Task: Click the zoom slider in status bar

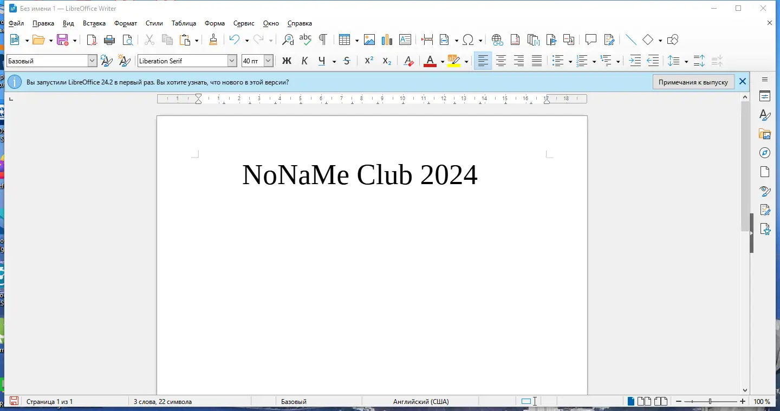Action: [710, 401]
